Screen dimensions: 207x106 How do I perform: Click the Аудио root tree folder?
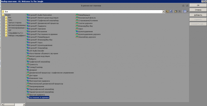(x=8, y=15)
